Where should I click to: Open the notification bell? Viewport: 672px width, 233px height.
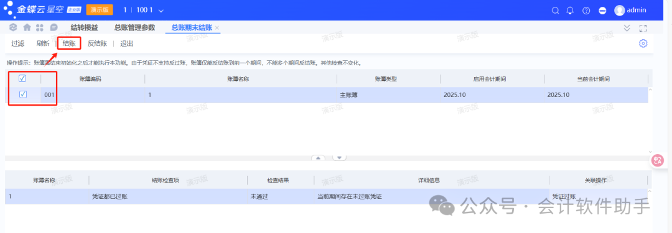coord(570,11)
